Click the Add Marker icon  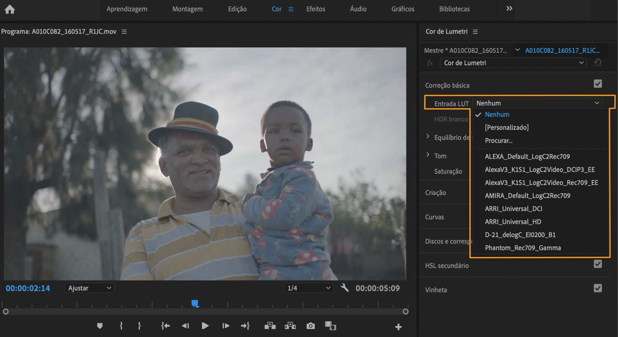100,326
